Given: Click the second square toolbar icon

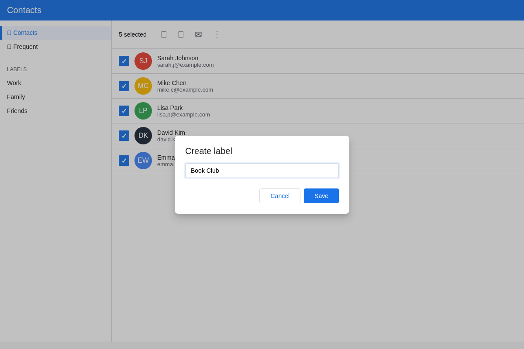Looking at the screenshot, I should [181, 34].
